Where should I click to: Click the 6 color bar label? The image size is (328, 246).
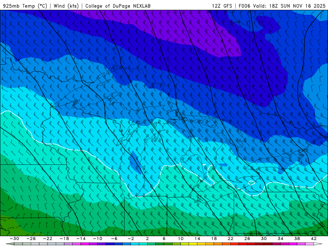[x=164, y=239]
